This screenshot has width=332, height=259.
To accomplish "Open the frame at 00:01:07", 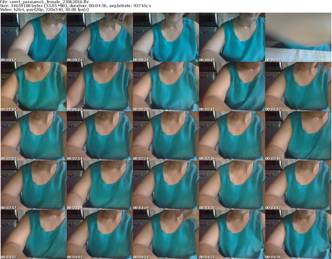I will 34,87.
